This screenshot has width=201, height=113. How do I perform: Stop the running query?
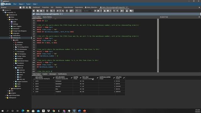[x=95, y=11]
